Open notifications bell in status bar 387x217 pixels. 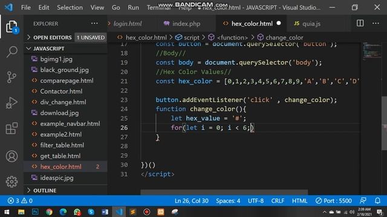click(x=377, y=201)
